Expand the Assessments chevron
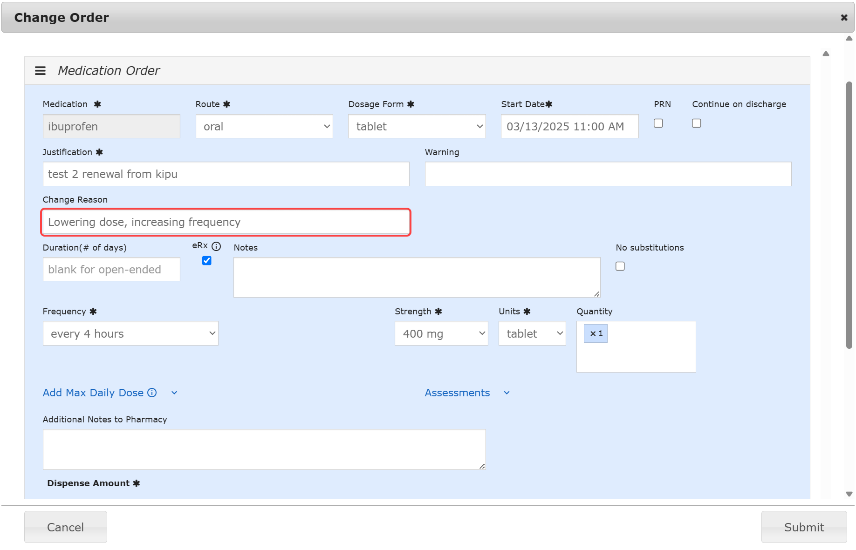Image resolution: width=856 pixels, height=550 pixels. coord(507,393)
